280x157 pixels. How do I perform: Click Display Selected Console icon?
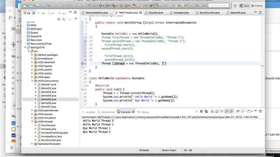coord(243,111)
